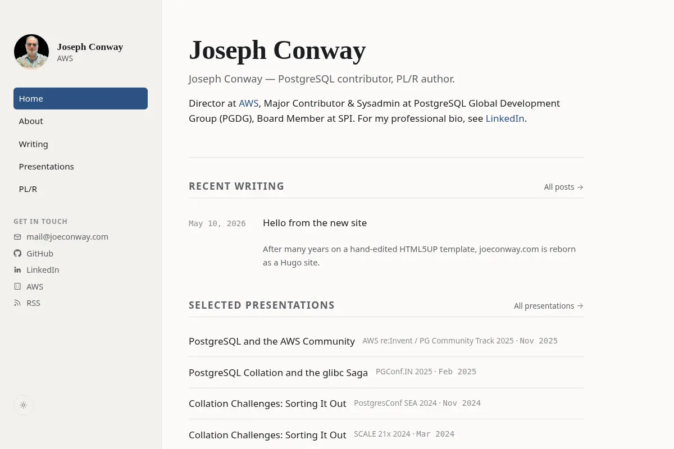Open the sidebar LinkedIn link text
674x449 pixels.
[x=43, y=270]
